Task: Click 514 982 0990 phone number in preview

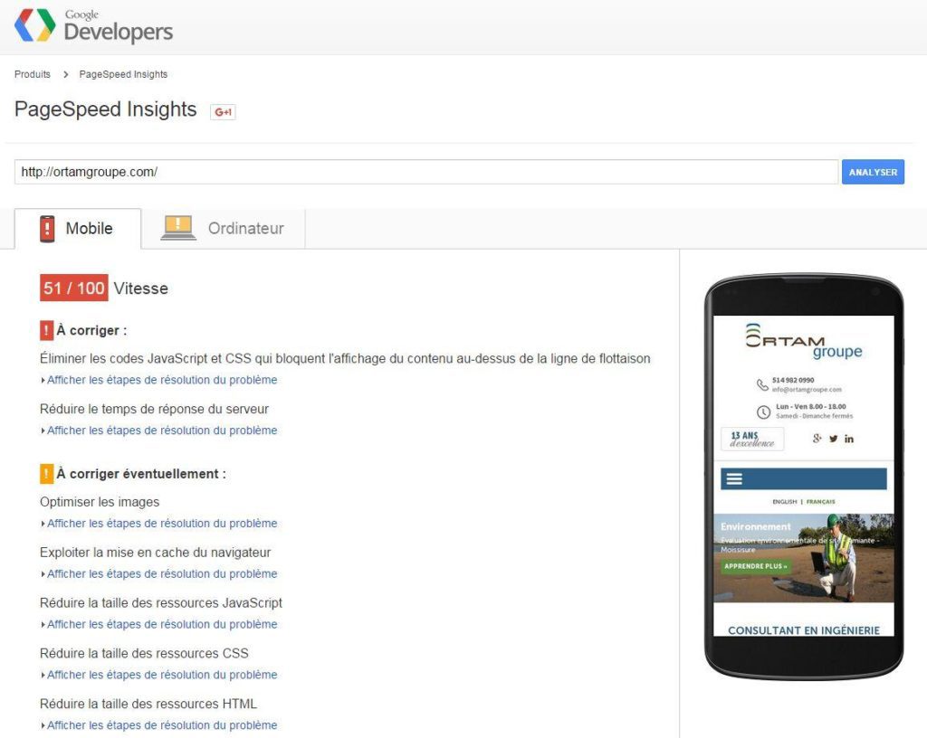Action: (x=793, y=380)
